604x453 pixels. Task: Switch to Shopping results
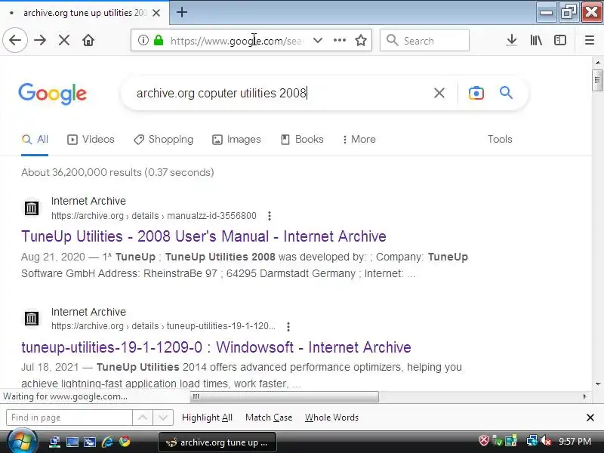point(163,139)
